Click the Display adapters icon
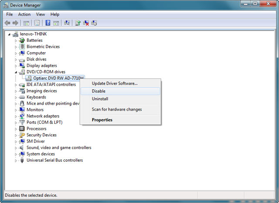This screenshot has height=203, width=279. pyautogui.click(x=22, y=66)
